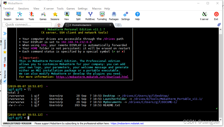
Task: Click the 192.168.74.232:0.0 display address
Action: 76,42
